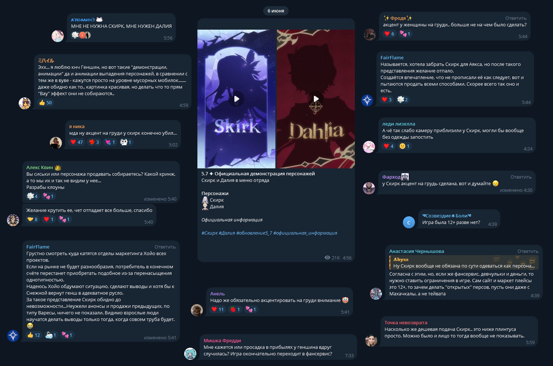Open the #обновление5_7 hashtag
The image size is (553, 366).
click(254, 233)
